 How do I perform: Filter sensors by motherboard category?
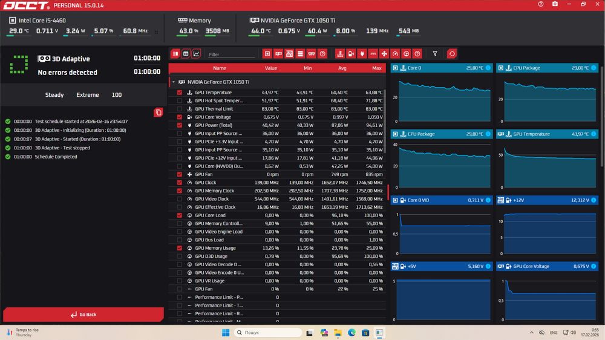[289, 54]
